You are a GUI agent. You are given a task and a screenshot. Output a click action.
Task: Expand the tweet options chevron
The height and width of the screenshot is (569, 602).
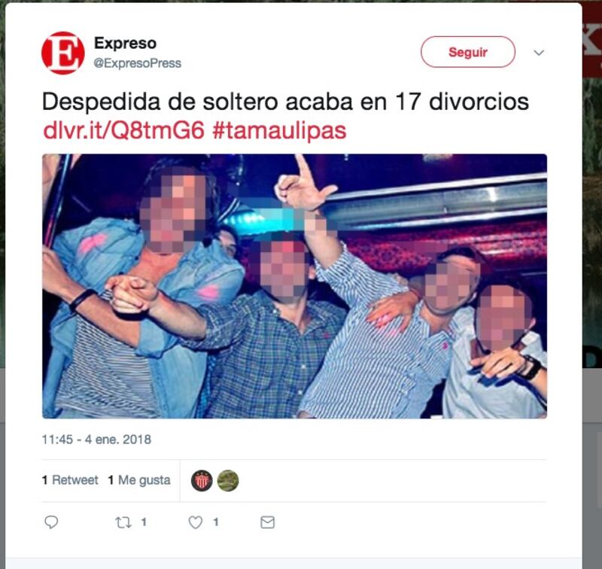[539, 53]
